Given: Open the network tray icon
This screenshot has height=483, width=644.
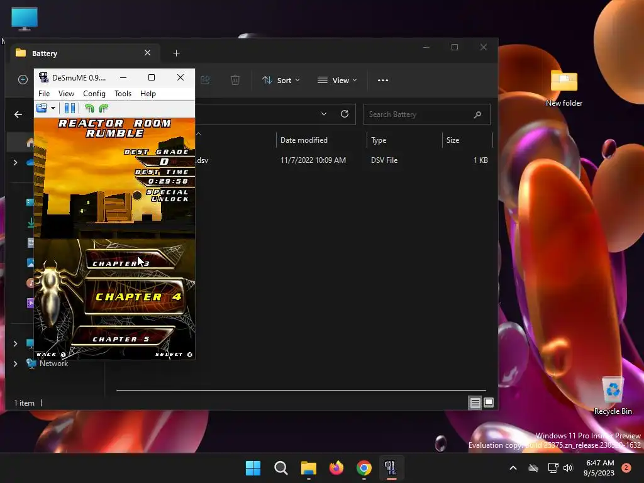Looking at the screenshot, I should 553,468.
